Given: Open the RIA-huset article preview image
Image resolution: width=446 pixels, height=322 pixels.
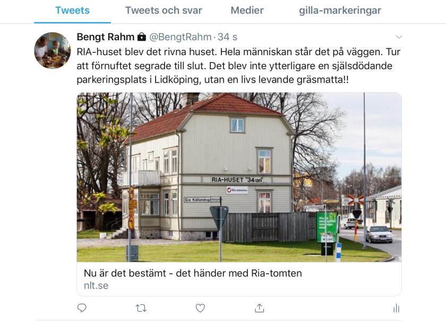Looking at the screenshot, I should (239, 177).
